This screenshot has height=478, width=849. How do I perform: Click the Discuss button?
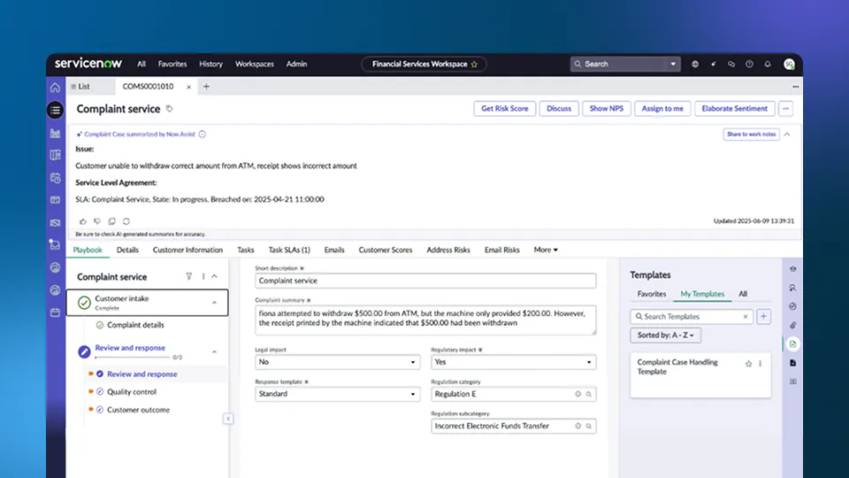point(559,108)
